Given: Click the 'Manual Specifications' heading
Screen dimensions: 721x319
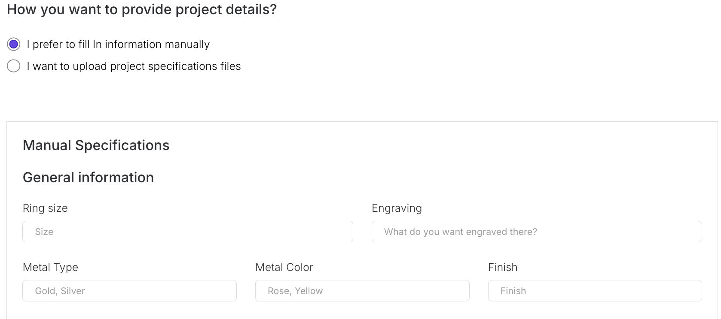Looking at the screenshot, I should click(96, 145).
